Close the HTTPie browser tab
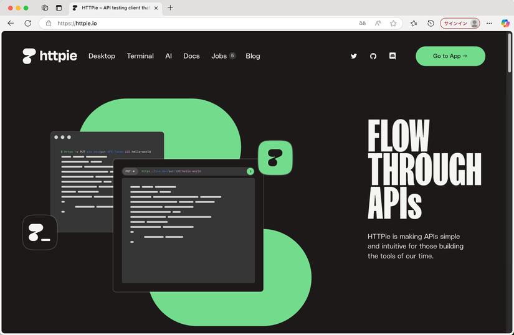This screenshot has width=514, height=335. coord(156,8)
